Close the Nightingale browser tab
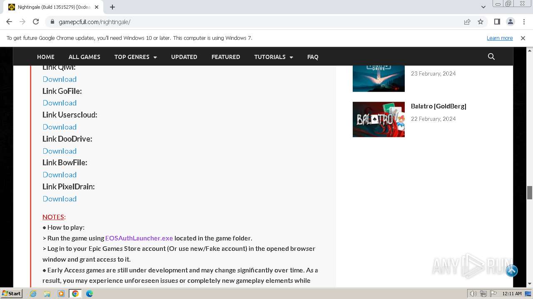 pos(97,7)
